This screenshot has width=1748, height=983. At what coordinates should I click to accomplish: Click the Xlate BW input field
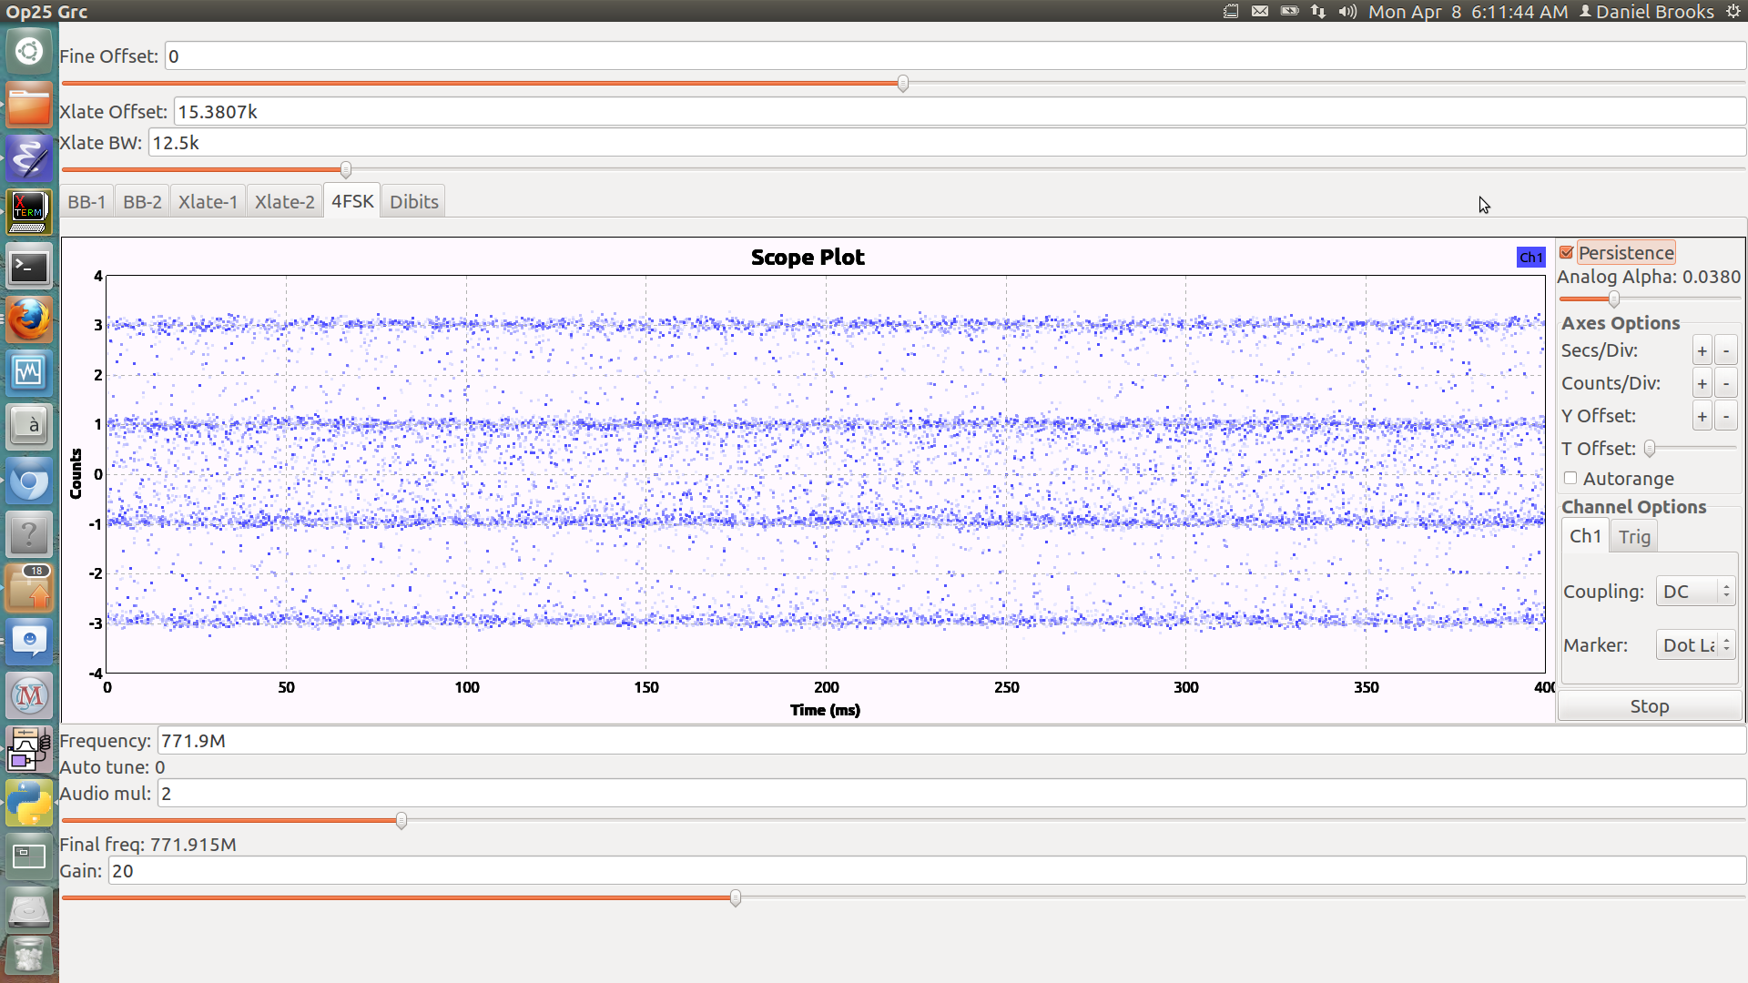(x=947, y=143)
